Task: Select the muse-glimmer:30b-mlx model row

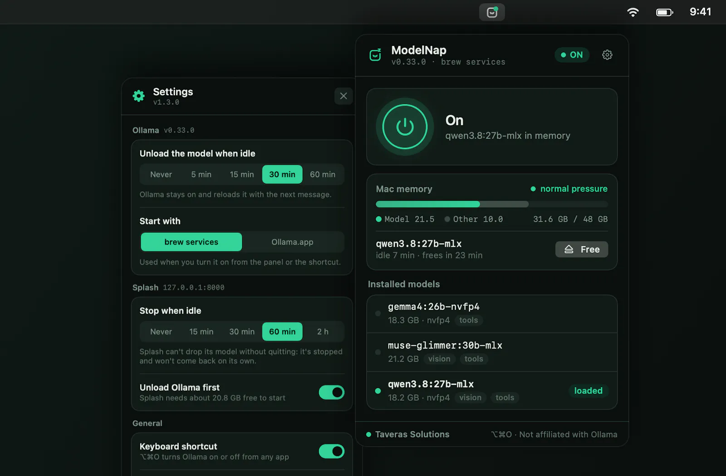Action: [492, 352]
